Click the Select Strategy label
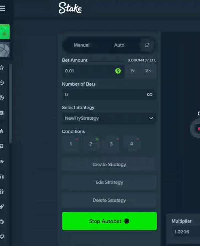200x246 pixels. (x=78, y=107)
